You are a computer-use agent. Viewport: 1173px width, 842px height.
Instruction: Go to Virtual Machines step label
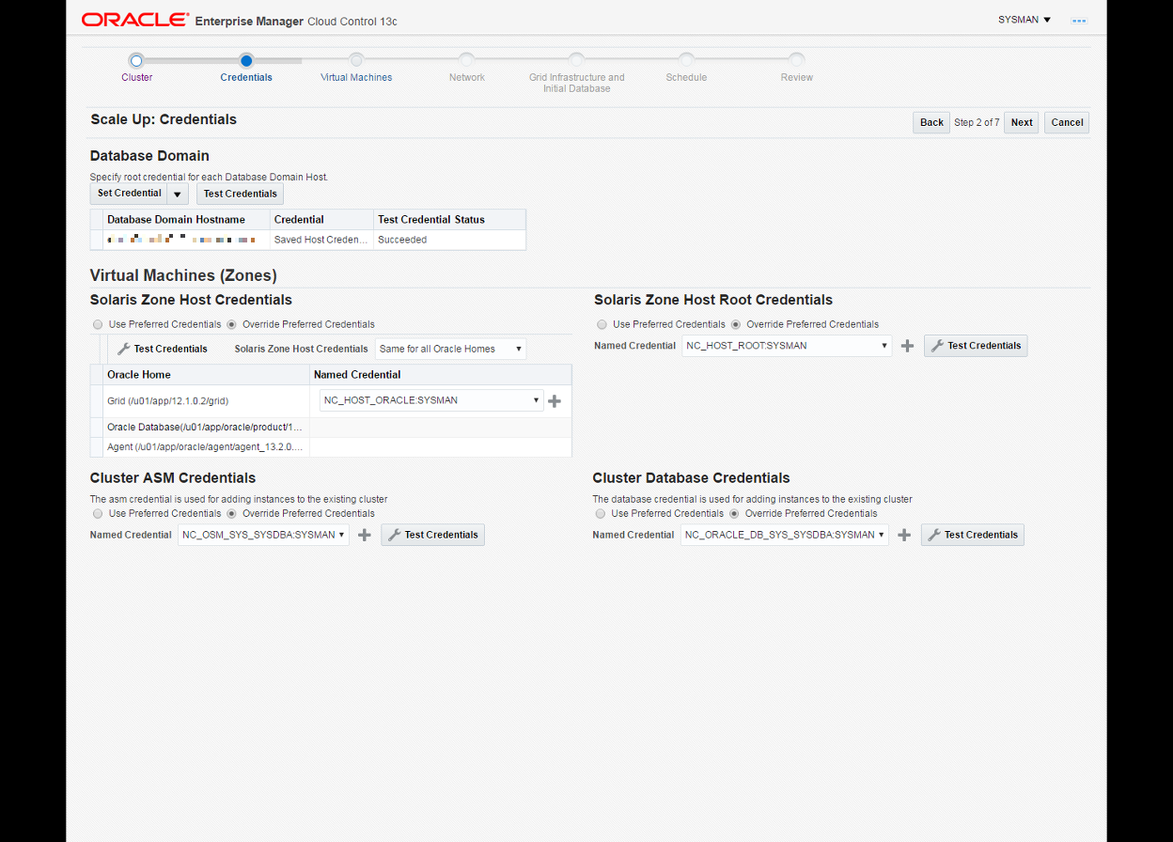356,77
